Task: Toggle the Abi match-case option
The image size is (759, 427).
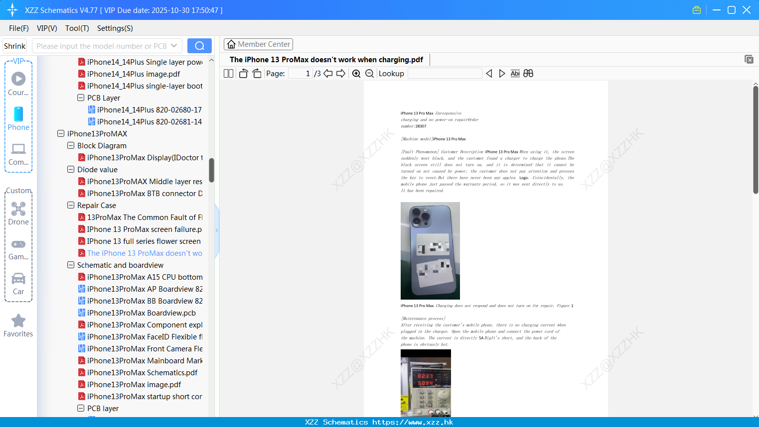Action: coord(515,73)
